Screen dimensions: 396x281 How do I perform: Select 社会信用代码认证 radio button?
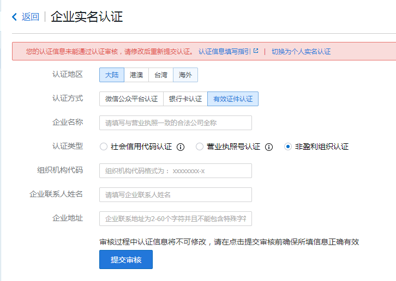(x=104, y=147)
